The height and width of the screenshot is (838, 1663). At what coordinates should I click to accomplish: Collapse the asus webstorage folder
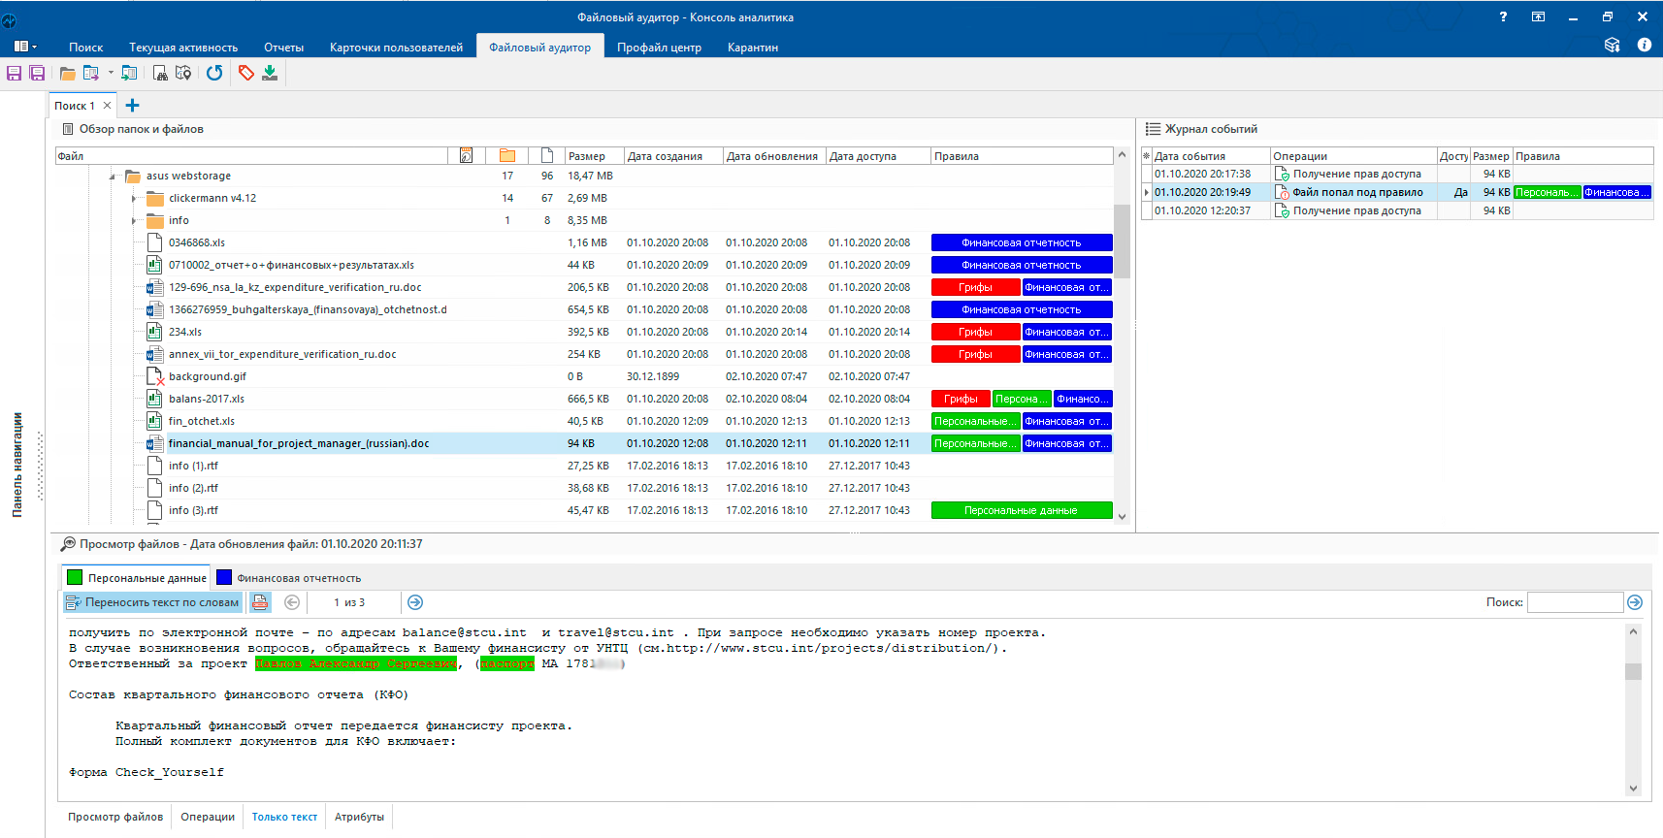[x=112, y=177]
